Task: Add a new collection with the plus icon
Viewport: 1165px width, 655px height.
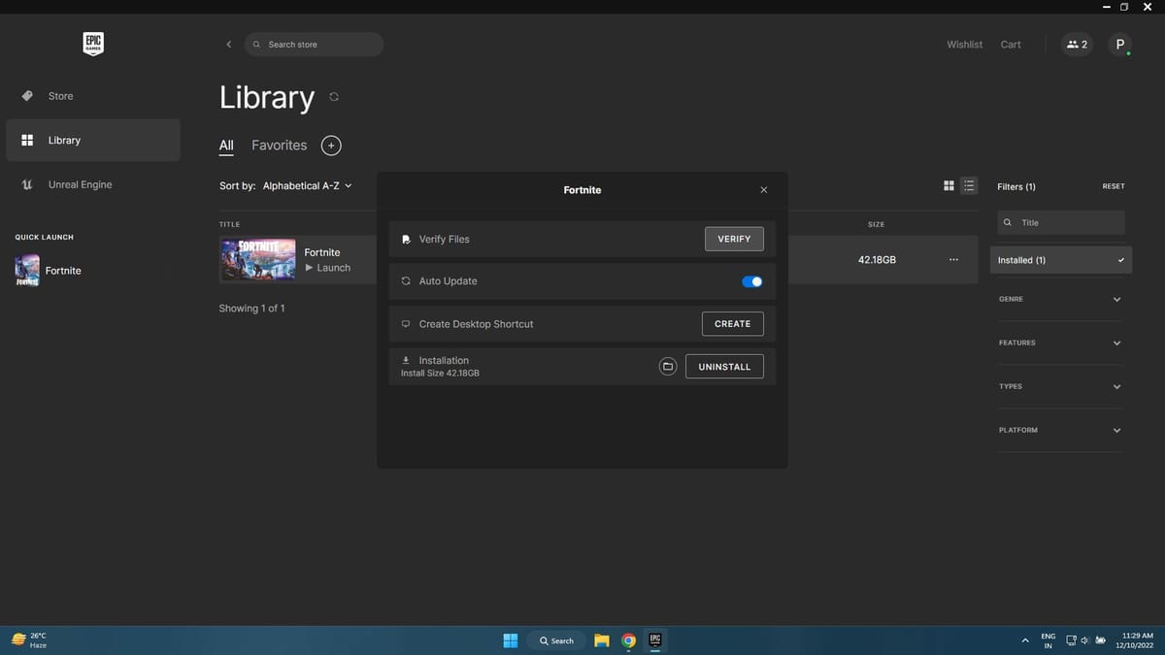Action: tap(331, 146)
